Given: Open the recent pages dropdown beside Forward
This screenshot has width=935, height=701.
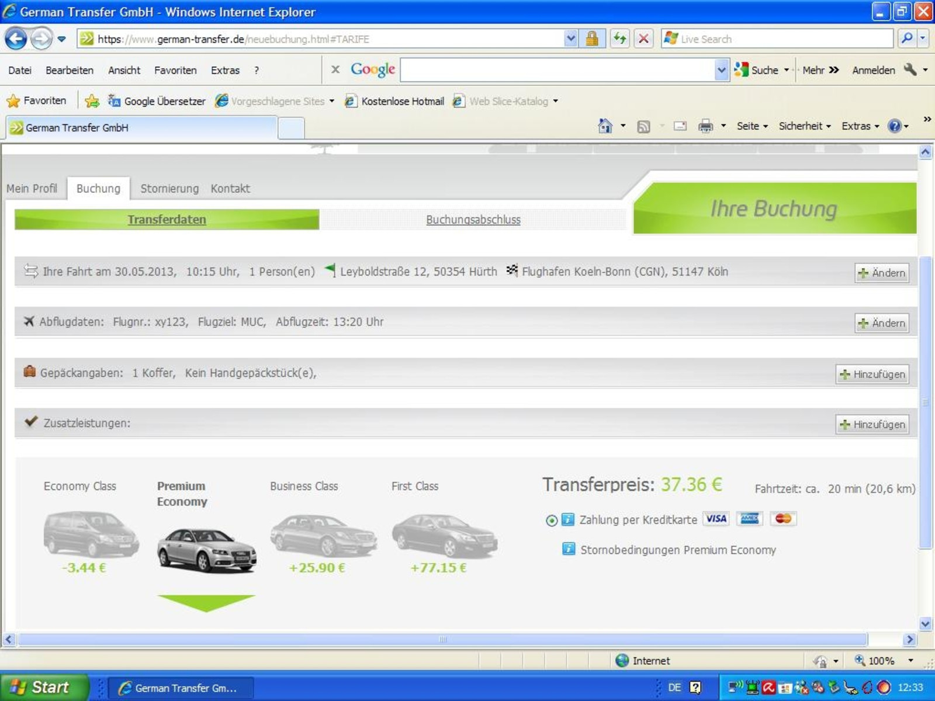Looking at the screenshot, I should point(61,39).
